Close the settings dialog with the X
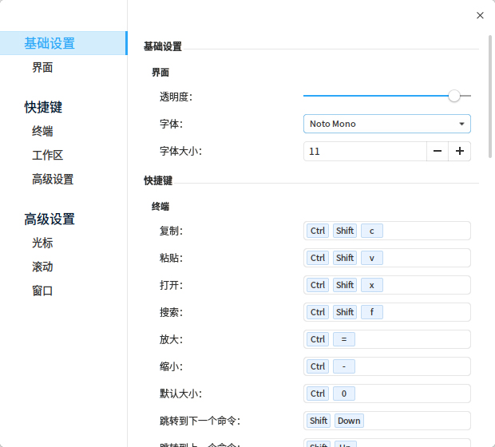The height and width of the screenshot is (447, 495). [x=480, y=15]
